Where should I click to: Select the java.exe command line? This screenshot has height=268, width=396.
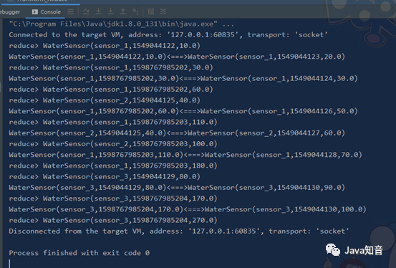122,24
